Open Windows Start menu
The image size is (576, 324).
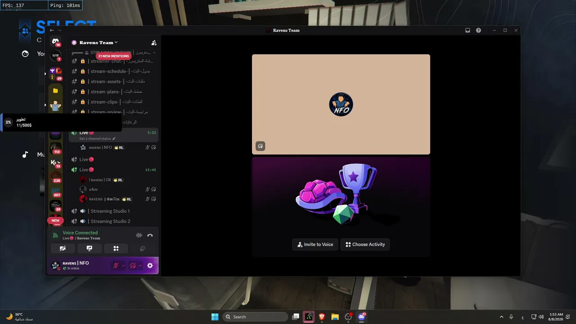215,317
